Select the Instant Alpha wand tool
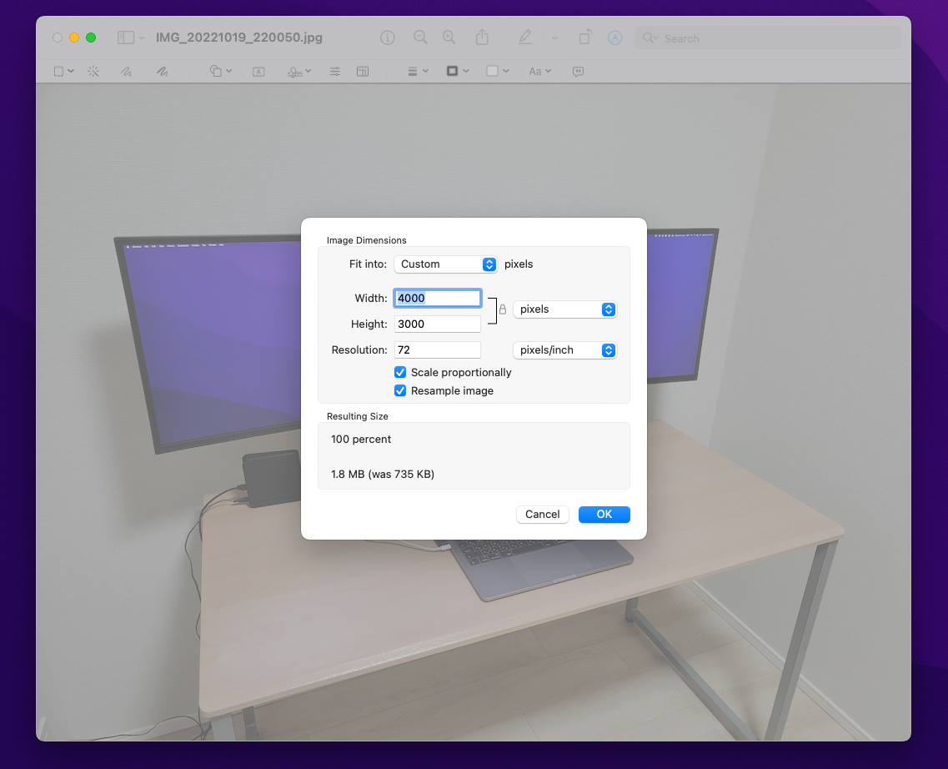Viewport: 948px width, 769px height. click(x=93, y=72)
